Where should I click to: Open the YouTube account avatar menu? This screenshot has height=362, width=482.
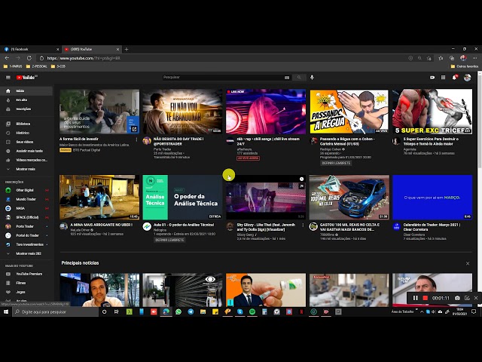coord(467,78)
